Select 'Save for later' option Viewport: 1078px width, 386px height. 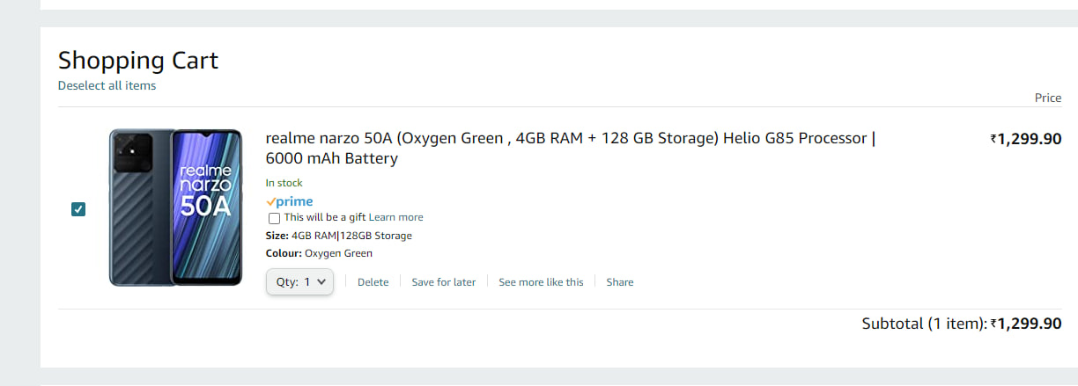click(443, 282)
